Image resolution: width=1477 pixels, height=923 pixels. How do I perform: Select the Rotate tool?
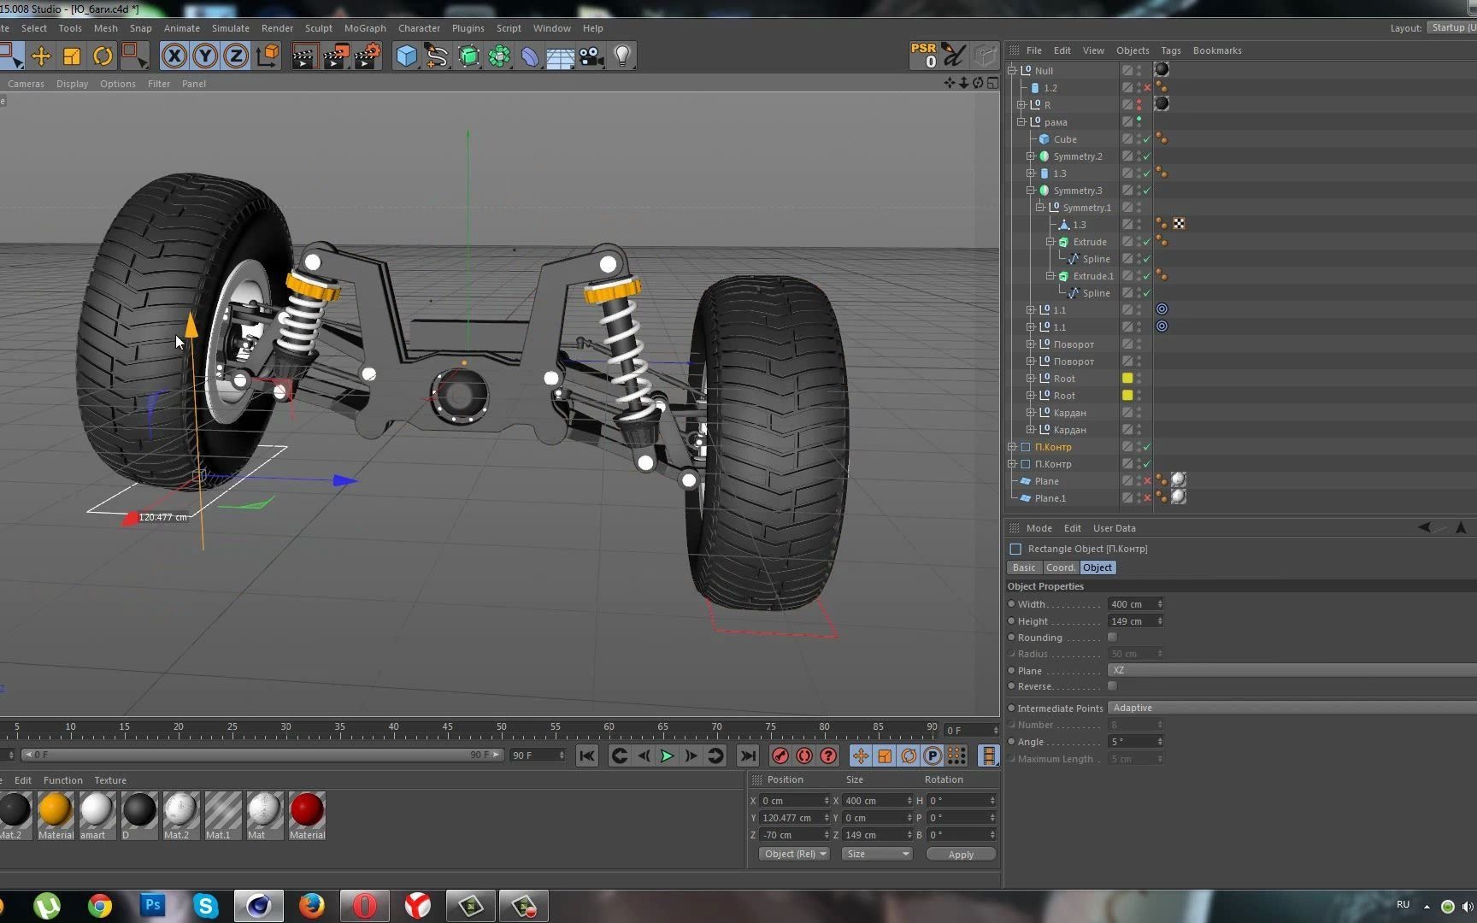pyautogui.click(x=103, y=56)
